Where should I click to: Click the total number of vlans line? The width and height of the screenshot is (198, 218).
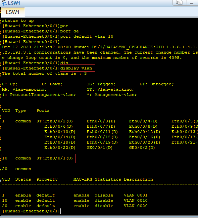pyautogui.click(x=44, y=73)
